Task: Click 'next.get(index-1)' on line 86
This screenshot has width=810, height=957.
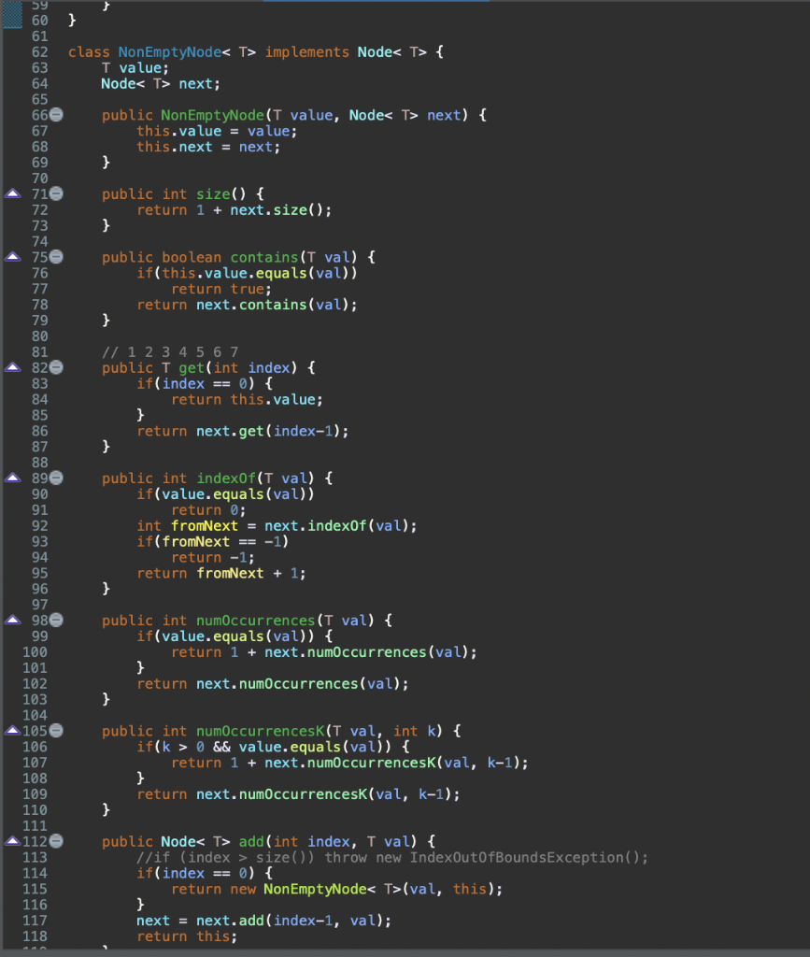Action: click(x=268, y=431)
